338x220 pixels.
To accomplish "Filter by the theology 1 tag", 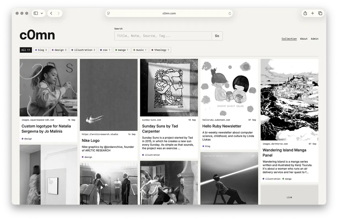I will (x=160, y=50).
